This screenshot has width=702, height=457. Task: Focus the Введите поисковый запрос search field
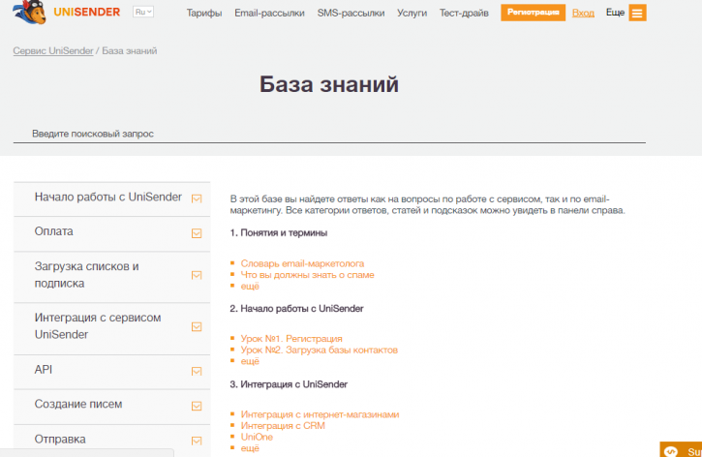[329, 134]
